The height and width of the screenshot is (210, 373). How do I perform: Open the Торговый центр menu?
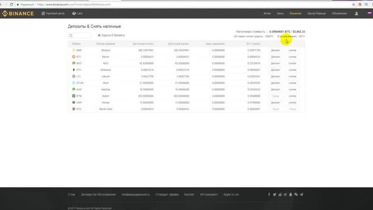point(53,13)
